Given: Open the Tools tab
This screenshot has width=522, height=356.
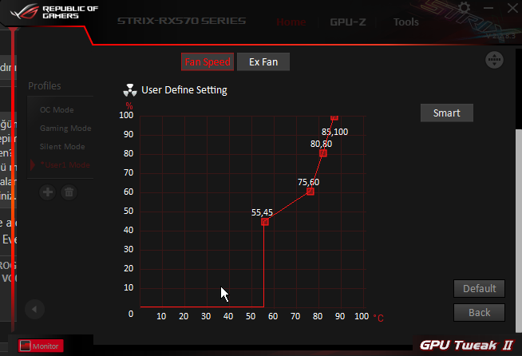Looking at the screenshot, I should tap(405, 22).
